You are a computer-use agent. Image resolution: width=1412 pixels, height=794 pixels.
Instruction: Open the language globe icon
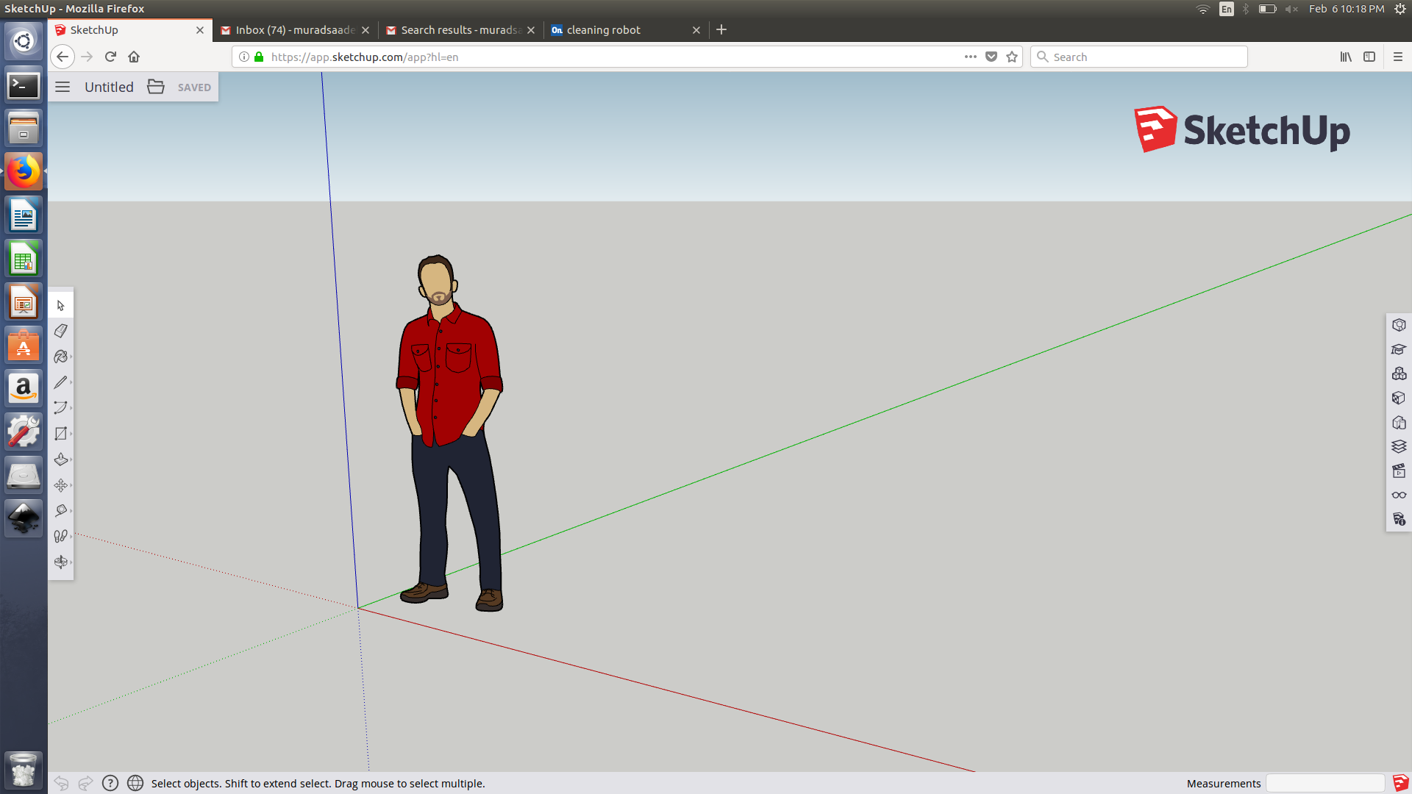135,783
